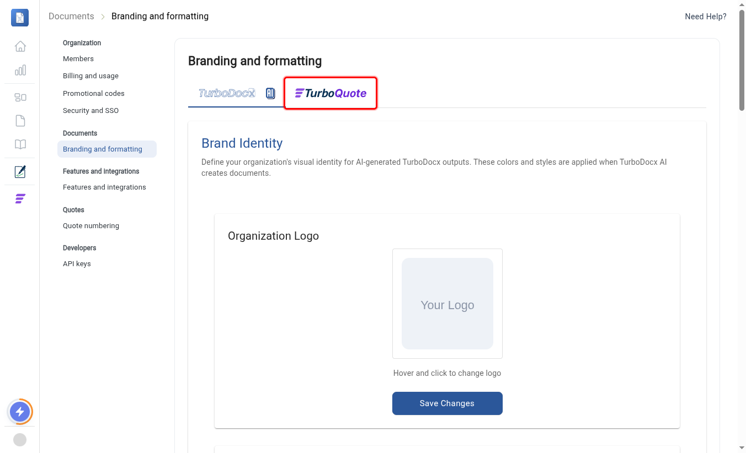Switch to the TurboQuote tab

pos(331,93)
